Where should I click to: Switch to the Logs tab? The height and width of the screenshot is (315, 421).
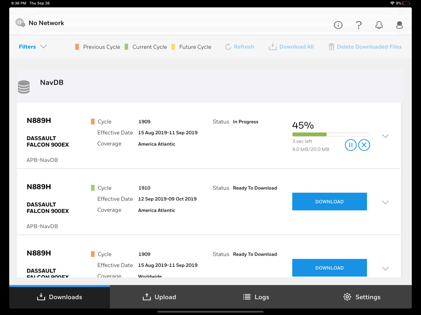[256, 297]
